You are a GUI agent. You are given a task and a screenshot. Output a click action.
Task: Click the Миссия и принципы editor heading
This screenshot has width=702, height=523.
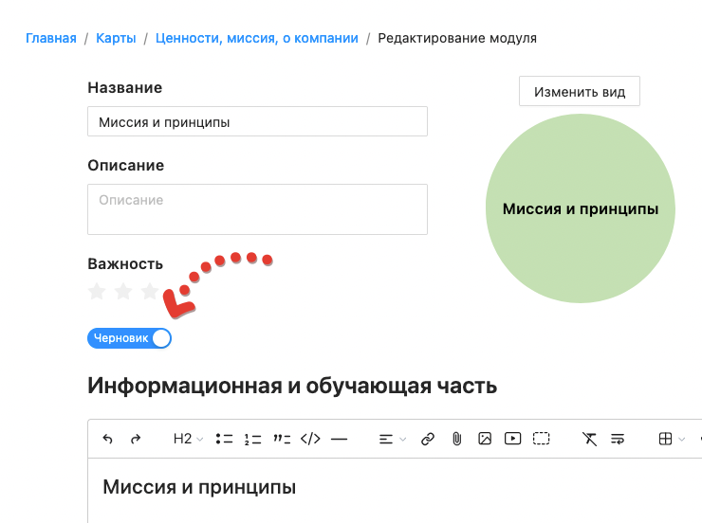[199, 487]
